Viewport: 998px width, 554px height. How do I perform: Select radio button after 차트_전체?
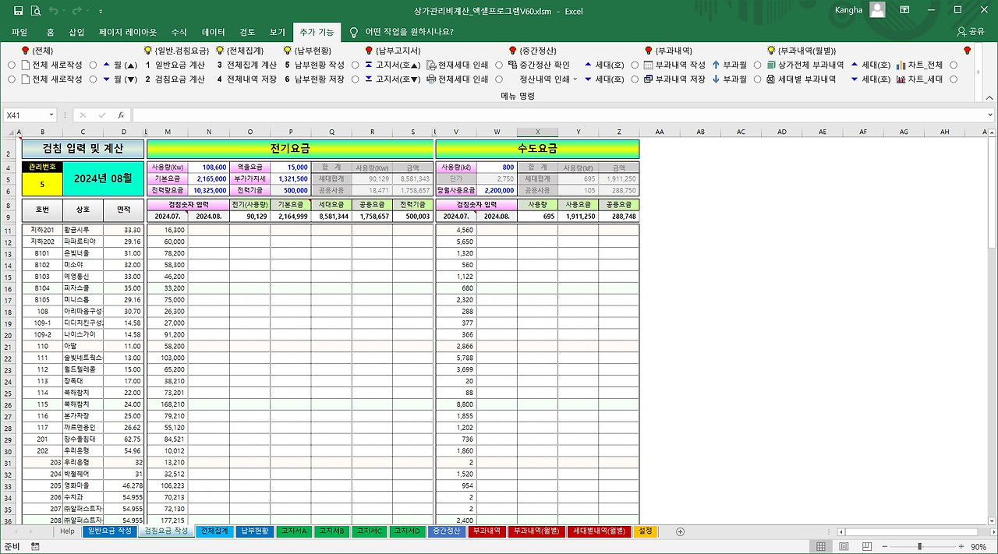954,65
